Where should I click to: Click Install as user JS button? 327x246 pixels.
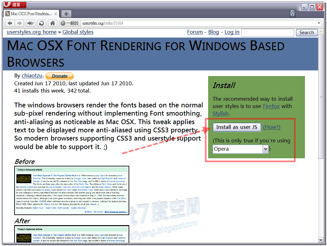[237, 127]
